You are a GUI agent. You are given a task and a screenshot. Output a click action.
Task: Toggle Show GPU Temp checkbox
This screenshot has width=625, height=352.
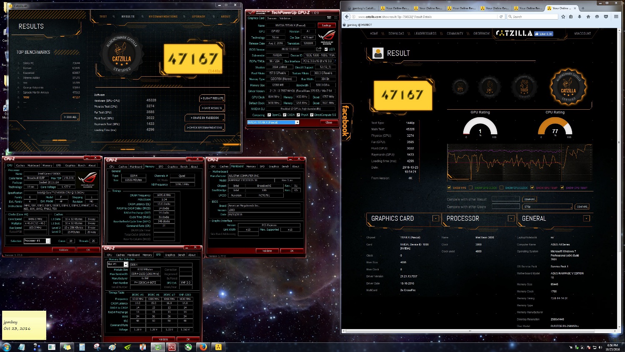(532, 188)
